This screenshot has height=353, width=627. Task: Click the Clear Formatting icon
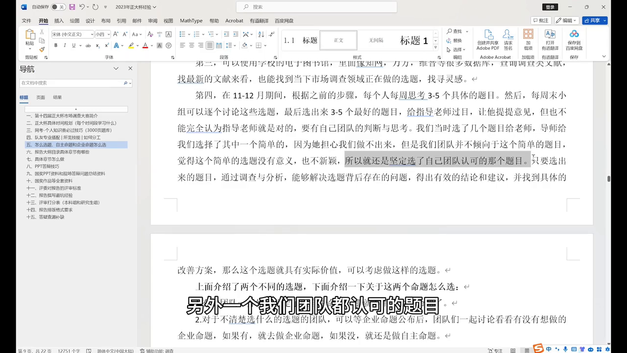(150, 34)
